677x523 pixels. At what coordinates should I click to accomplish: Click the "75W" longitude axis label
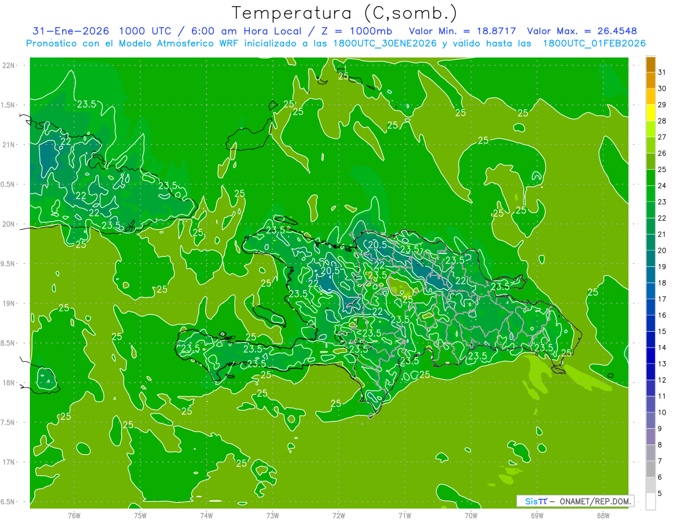coord(140,515)
